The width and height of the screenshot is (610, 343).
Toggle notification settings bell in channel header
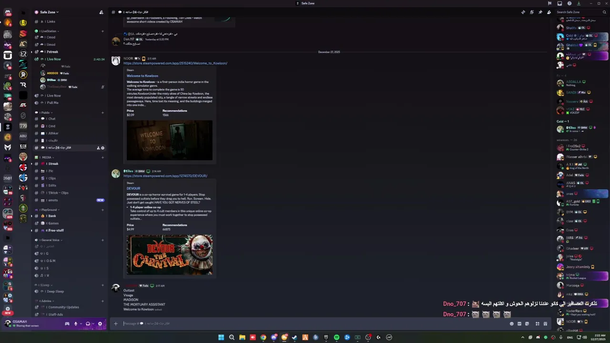point(531,12)
